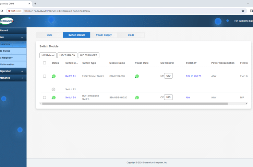Select all switches with the header checkbox
The image size is (253, 167).
tap(44, 63)
